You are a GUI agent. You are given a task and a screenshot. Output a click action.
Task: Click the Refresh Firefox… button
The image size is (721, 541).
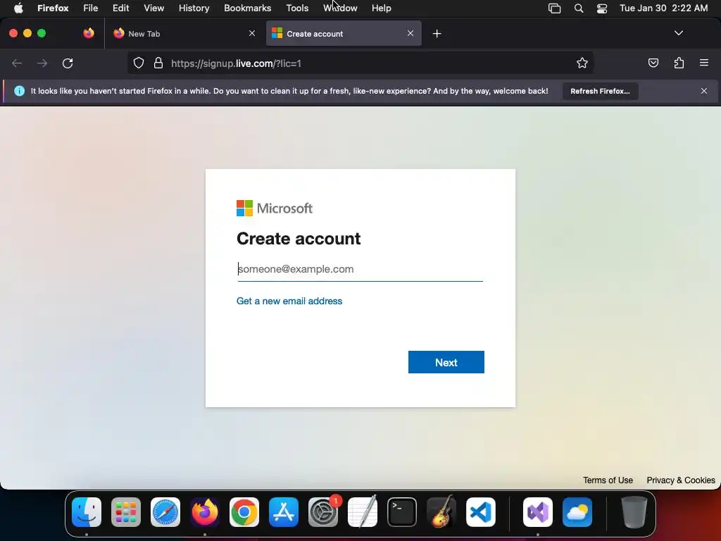click(600, 91)
